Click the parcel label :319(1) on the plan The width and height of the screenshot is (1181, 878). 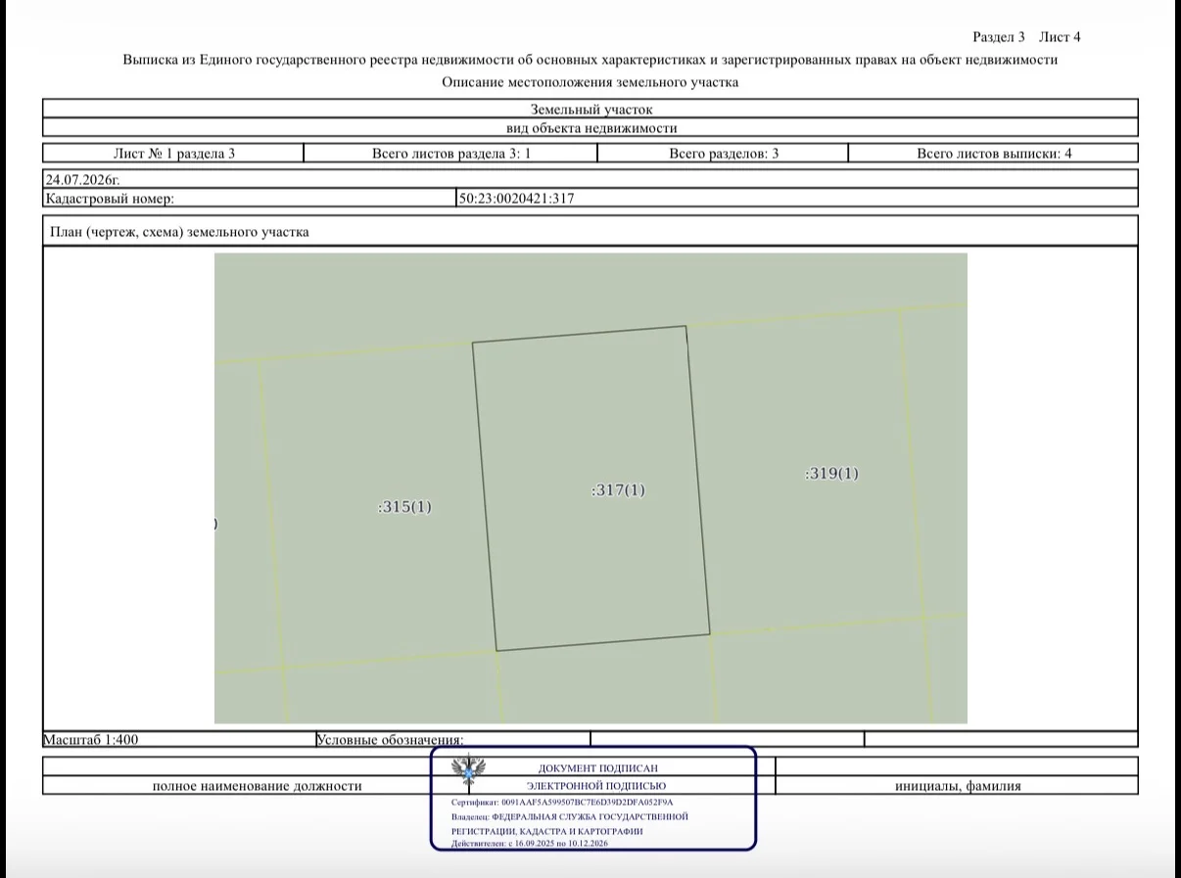(832, 474)
